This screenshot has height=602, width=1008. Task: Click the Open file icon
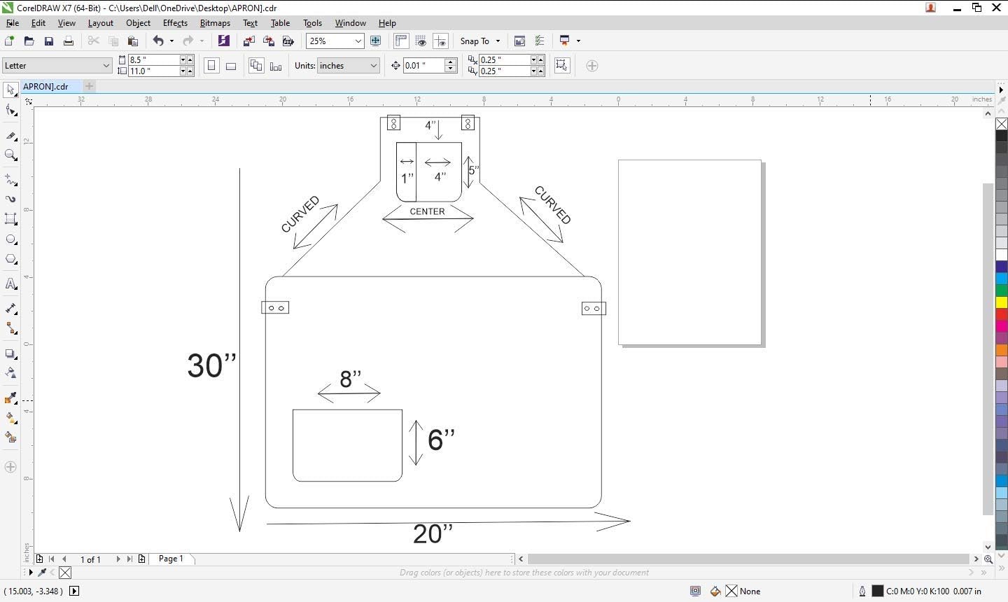pos(29,41)
